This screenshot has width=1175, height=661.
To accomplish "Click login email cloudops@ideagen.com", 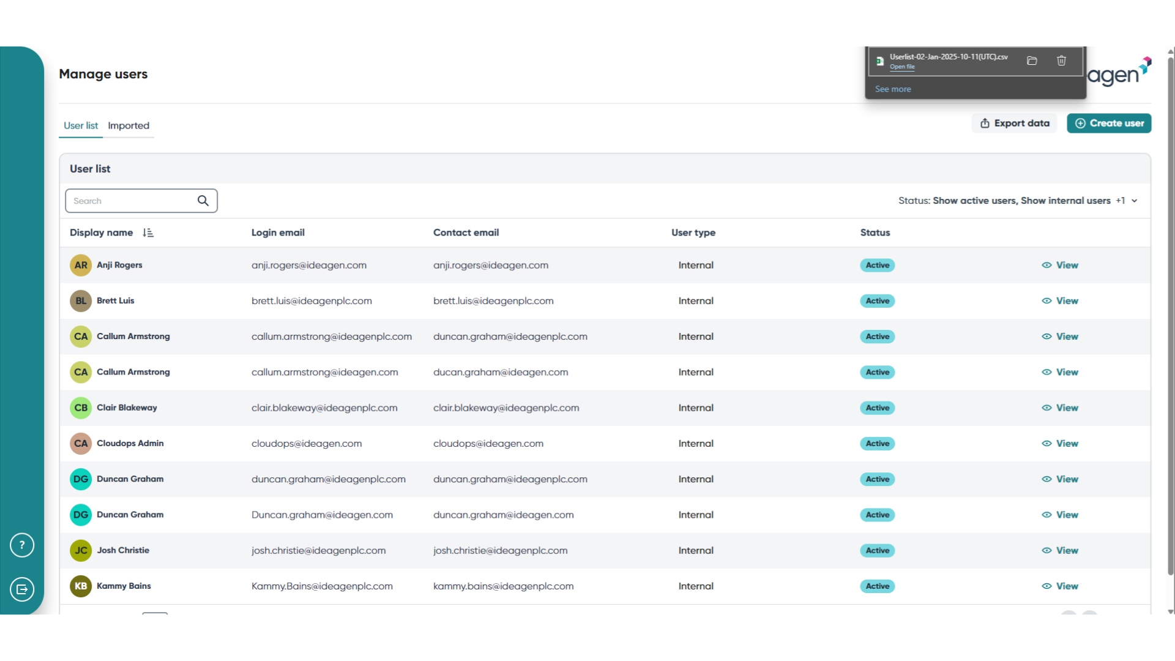I will point(307,443).
